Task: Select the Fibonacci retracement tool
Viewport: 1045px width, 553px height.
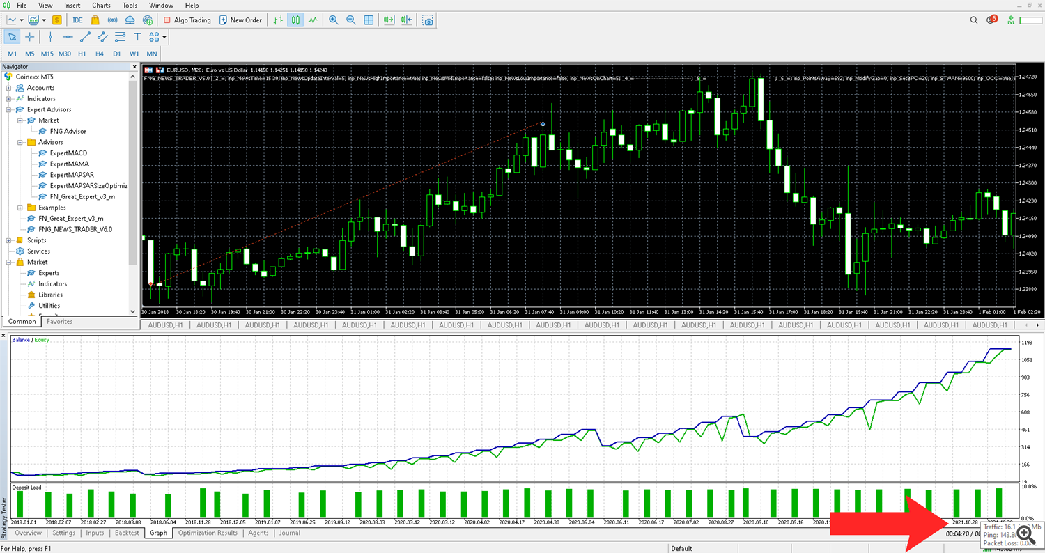Action: [x=120, y=37]
